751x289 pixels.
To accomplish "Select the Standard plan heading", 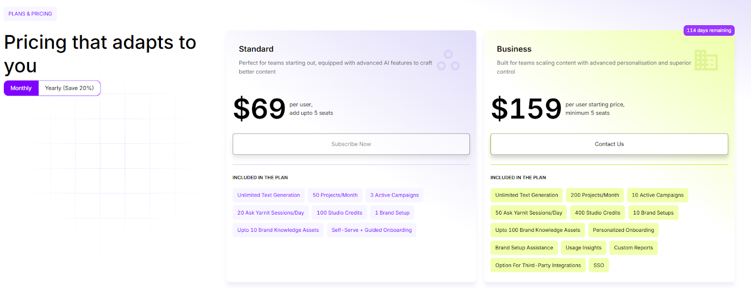I will (256, 49).
